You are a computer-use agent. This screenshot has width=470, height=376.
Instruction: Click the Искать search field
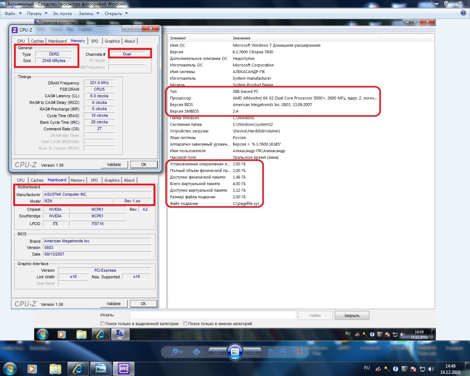tap(213, 315)
